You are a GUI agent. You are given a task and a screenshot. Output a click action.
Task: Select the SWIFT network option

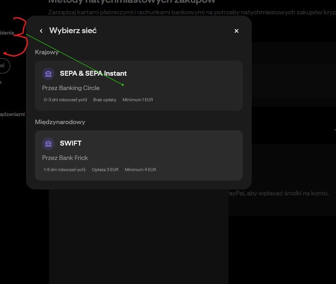click(x=139, y=155)
